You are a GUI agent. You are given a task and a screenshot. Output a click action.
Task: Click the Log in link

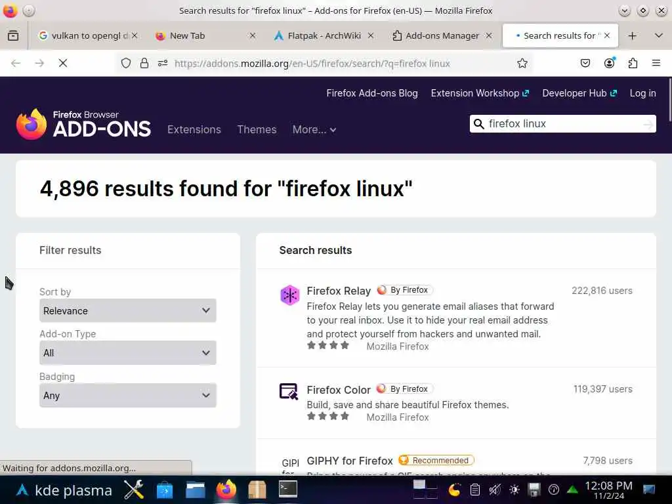pyautogui.click(x=642, y=93)
